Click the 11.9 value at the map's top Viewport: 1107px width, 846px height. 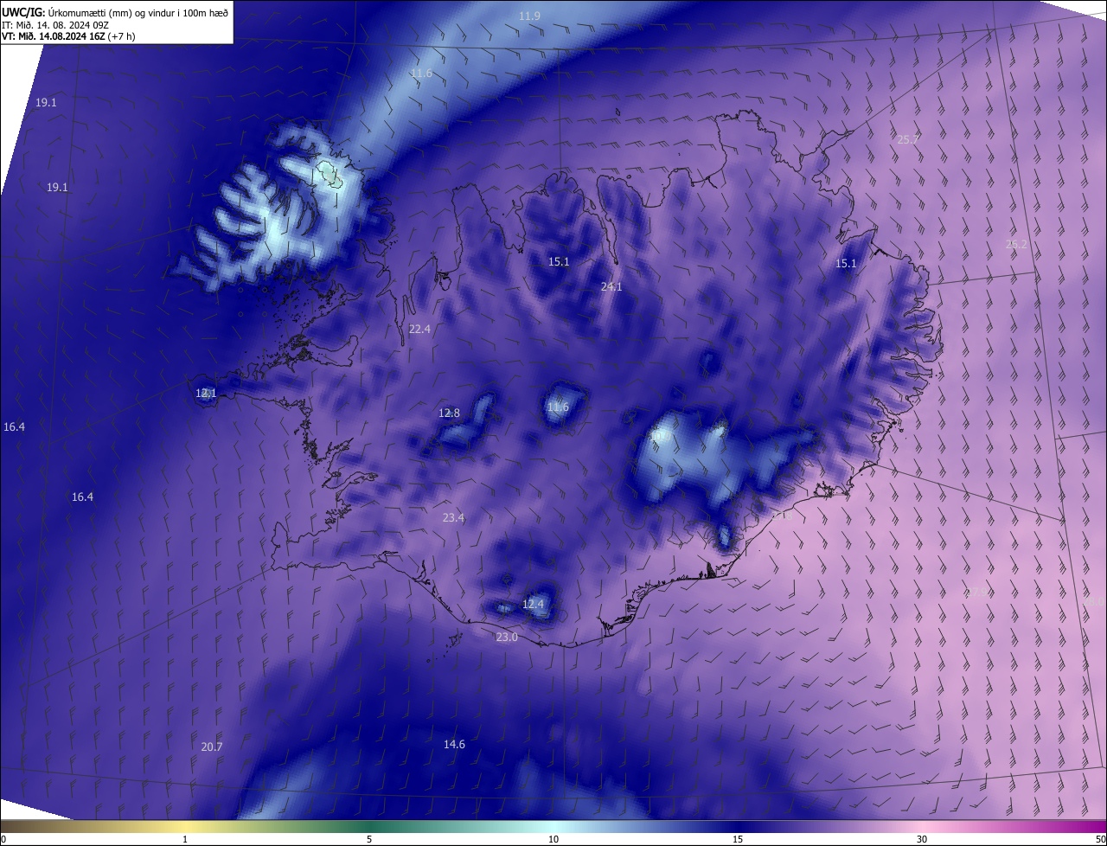529,16
